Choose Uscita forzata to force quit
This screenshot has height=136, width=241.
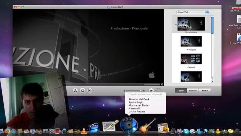click(137, 111)
